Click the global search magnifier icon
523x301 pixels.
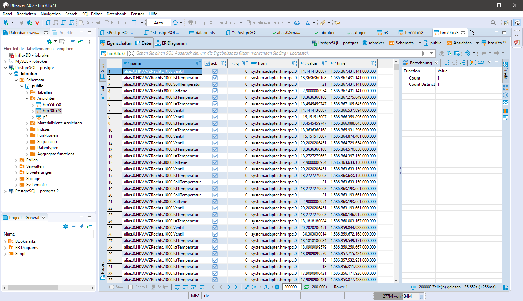493,23
